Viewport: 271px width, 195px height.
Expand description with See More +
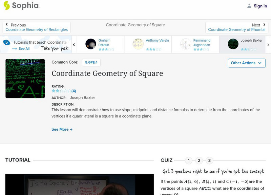pyautogui.click(x=62, y=129)
